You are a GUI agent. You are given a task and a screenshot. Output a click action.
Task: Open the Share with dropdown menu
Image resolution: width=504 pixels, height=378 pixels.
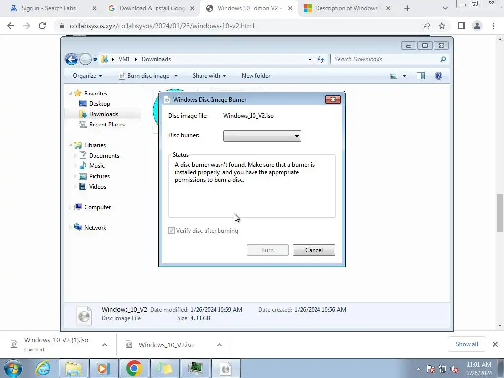click(210, 76)
